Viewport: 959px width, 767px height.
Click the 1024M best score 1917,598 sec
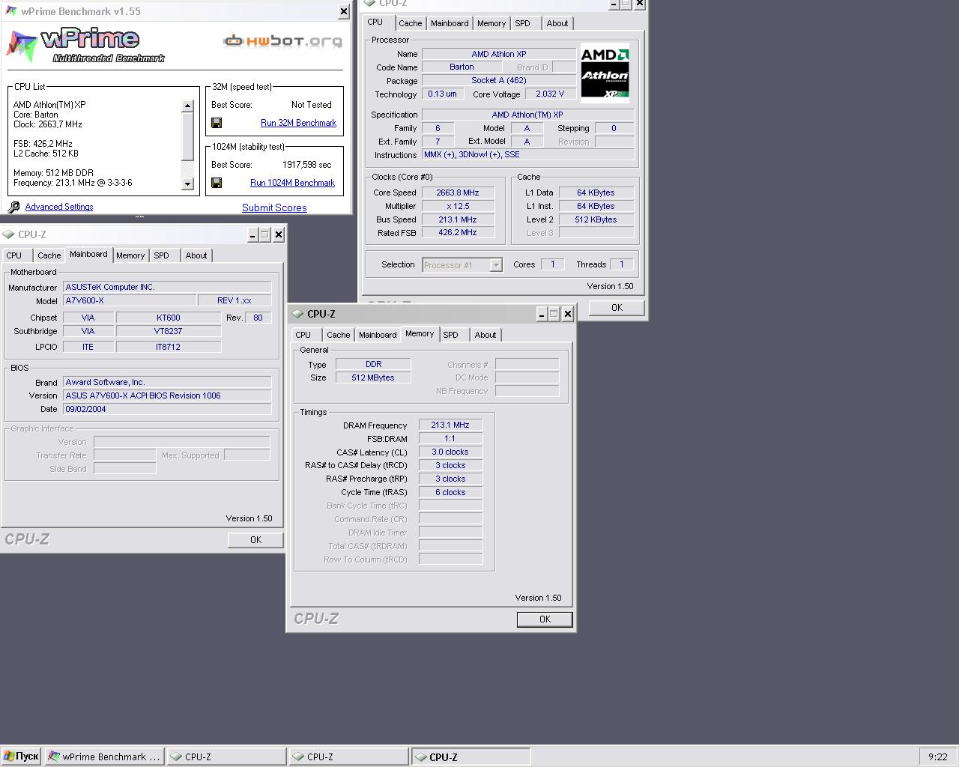pyautogui.click(x=307, y=165)
